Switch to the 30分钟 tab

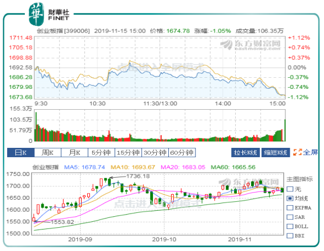(155, 153)
